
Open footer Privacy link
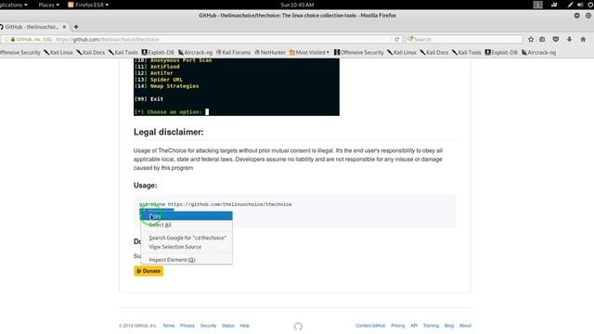pyautogui.click(x=187, y=326)
